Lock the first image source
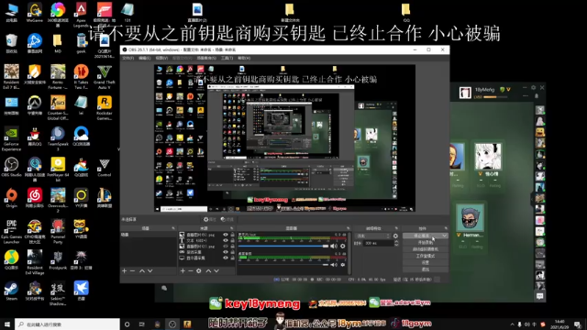This screenshot has width=587, height=330. coord(232,235)
